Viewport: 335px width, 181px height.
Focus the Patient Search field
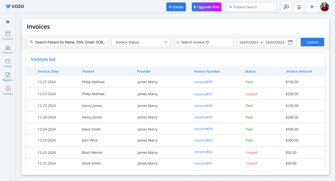252,7
